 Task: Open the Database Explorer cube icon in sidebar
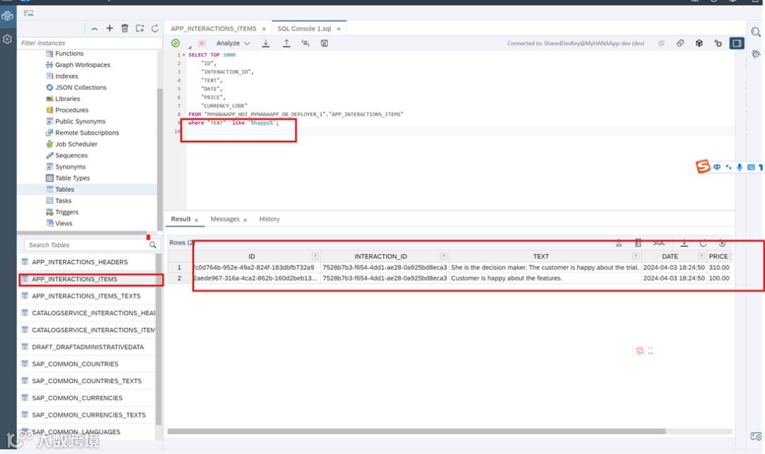click(x=7, y=16)
